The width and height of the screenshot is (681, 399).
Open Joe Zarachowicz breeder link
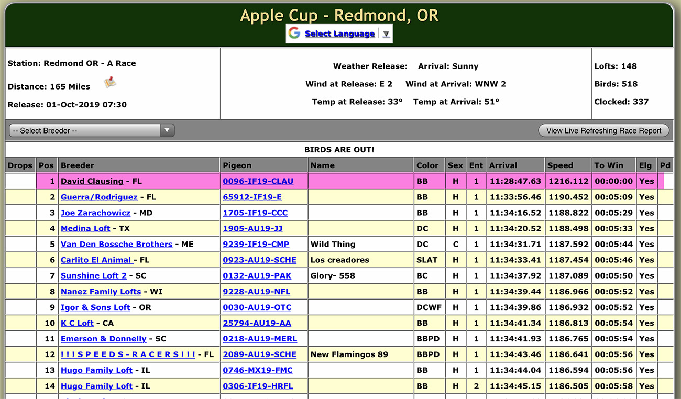(95, 213)
